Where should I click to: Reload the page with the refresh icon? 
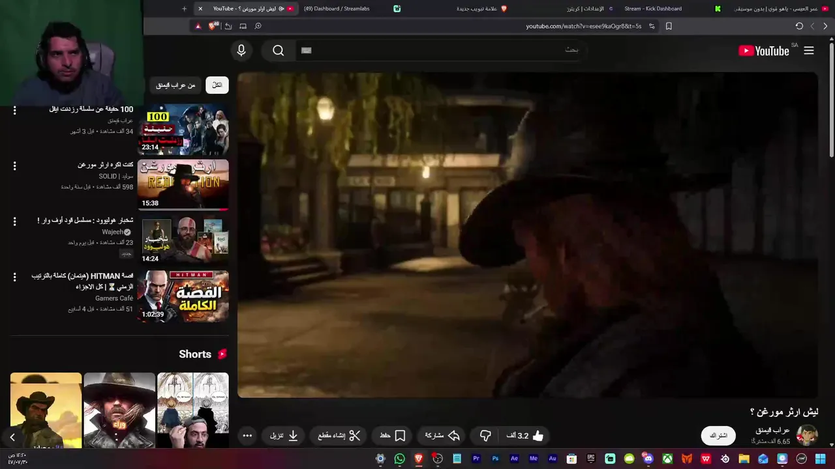point(799,26)
